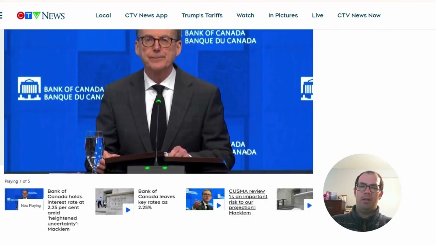Go to the Live nav link
This screenshot has width=436, height=245.
(317, 15)
